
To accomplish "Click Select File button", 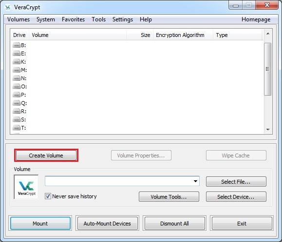I will tap(236, 182).
